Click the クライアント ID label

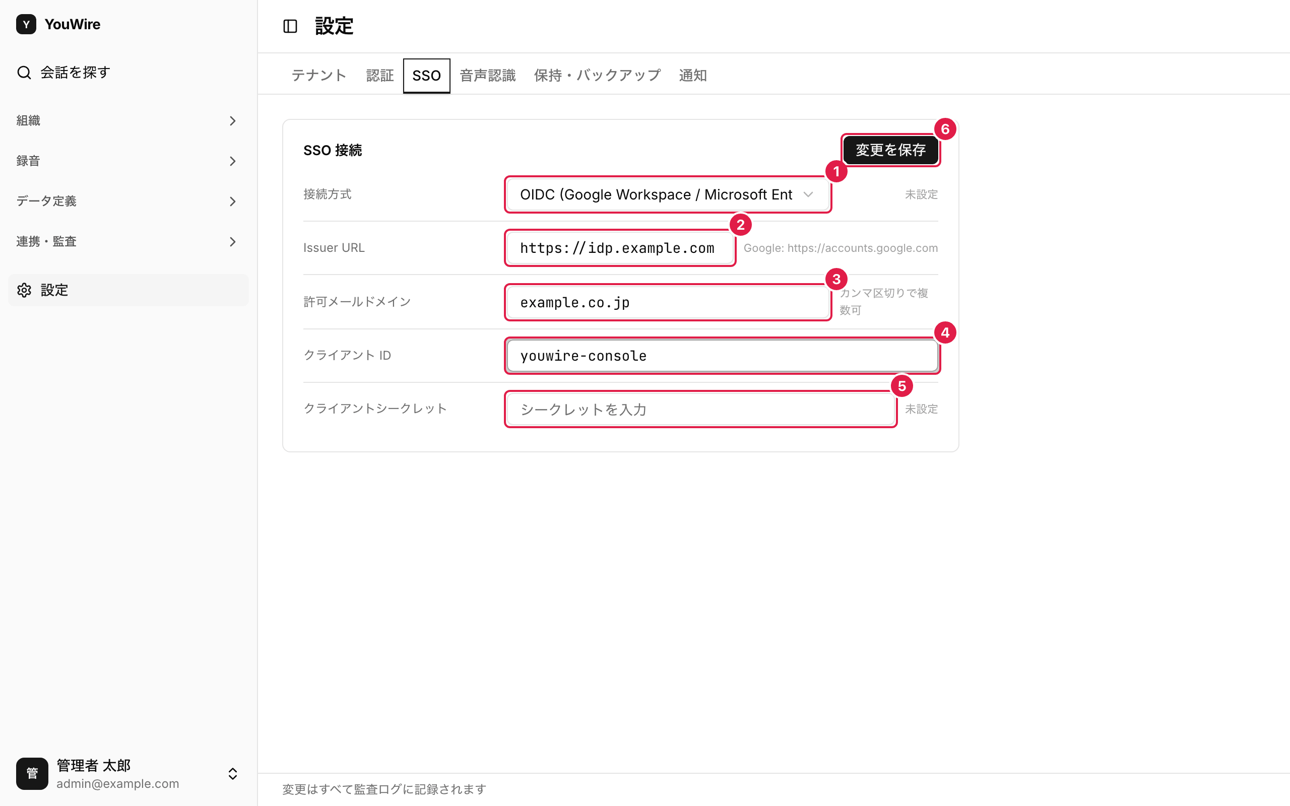coord(347,355)
